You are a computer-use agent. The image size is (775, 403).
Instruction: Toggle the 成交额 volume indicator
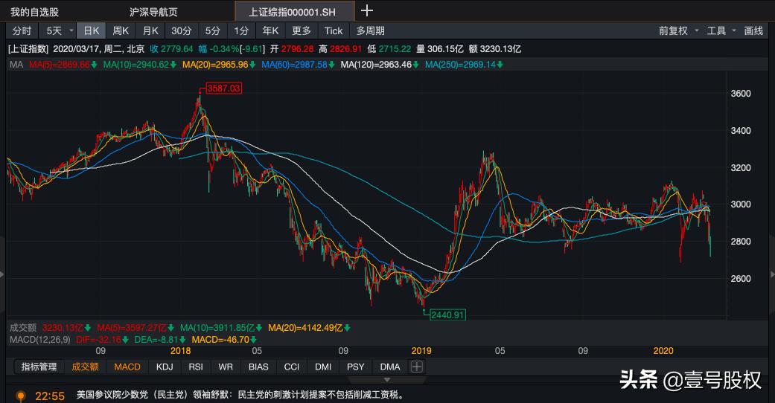85,367
